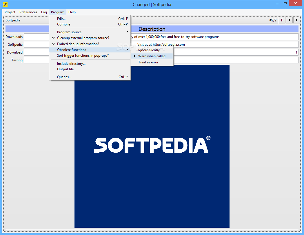Click description field with 1,000,000 programs text
Image resolution: width=304 pixels, height=235 pixels.
(214, 36)
